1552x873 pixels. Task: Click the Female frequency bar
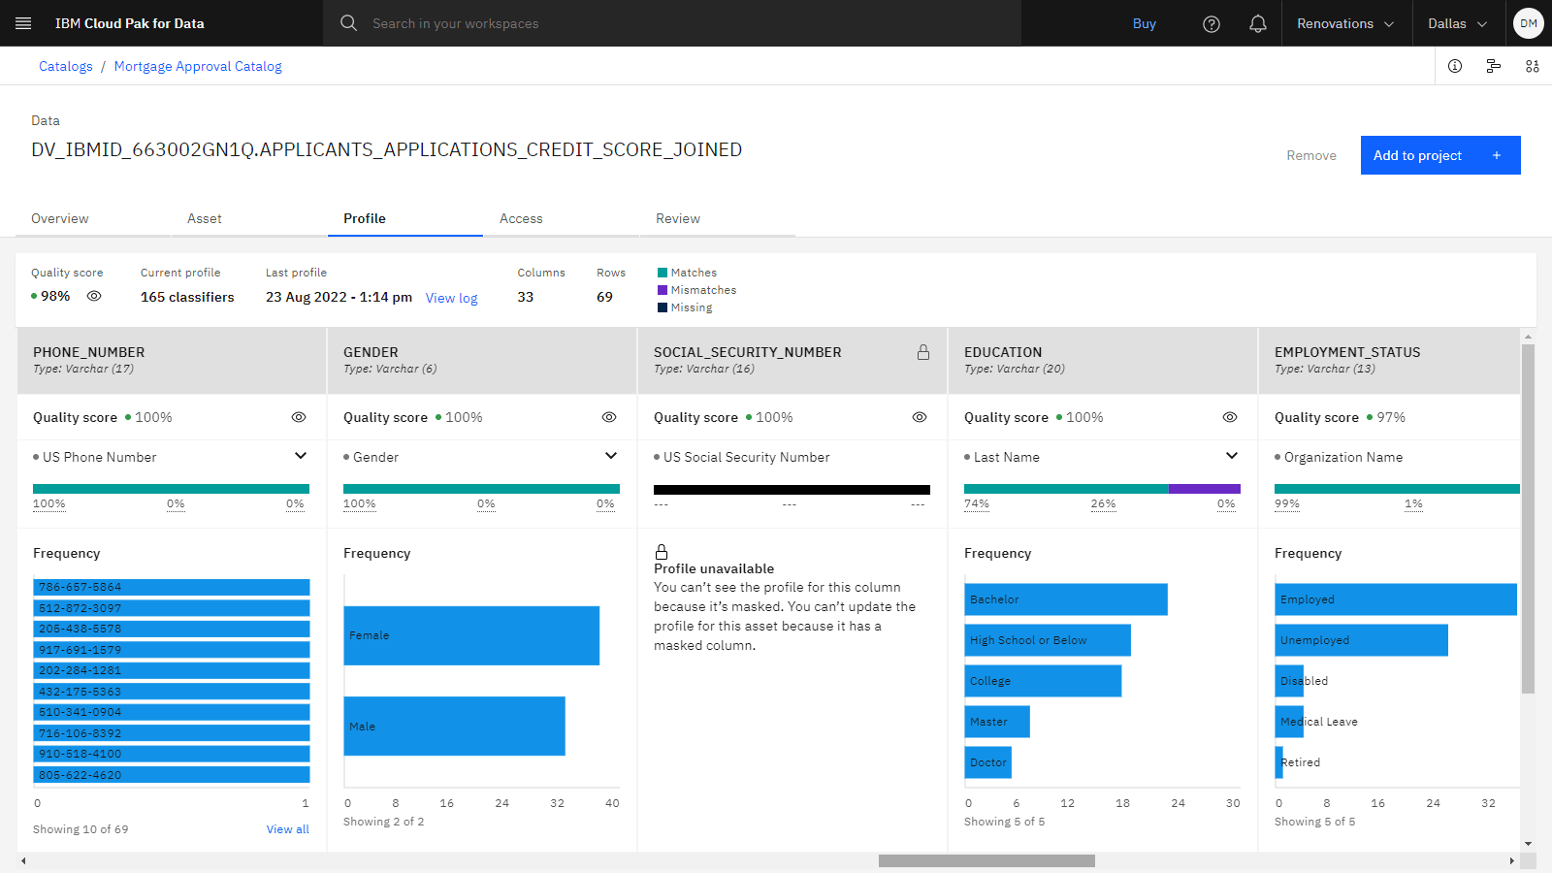(471, 635)
